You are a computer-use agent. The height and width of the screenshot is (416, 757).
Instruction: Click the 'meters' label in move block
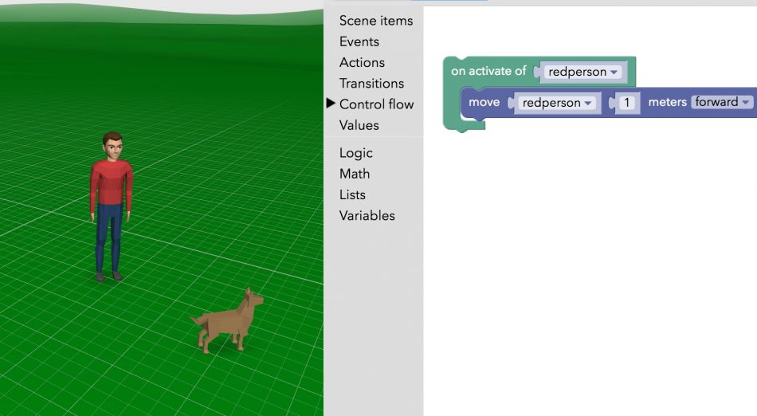[x=667, y=102]
